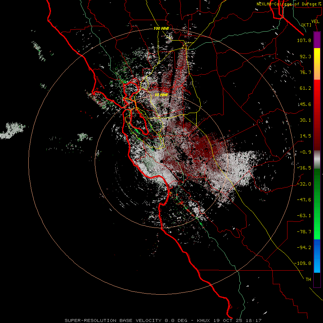
Task: Click the TH legend label
Action: (308, 280)
